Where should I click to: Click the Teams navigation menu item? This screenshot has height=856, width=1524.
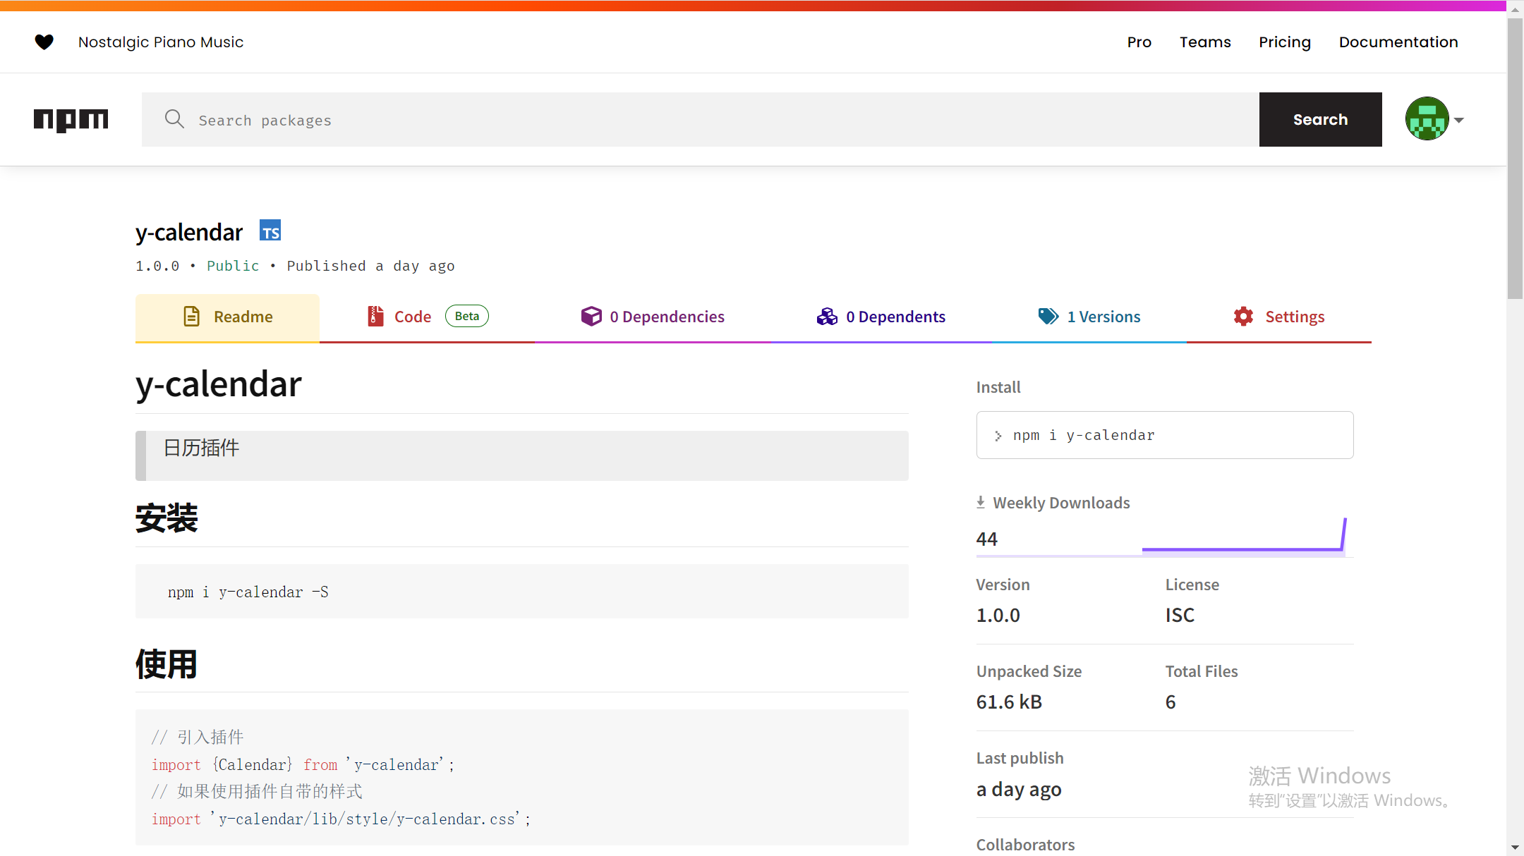coord(1205,42)
